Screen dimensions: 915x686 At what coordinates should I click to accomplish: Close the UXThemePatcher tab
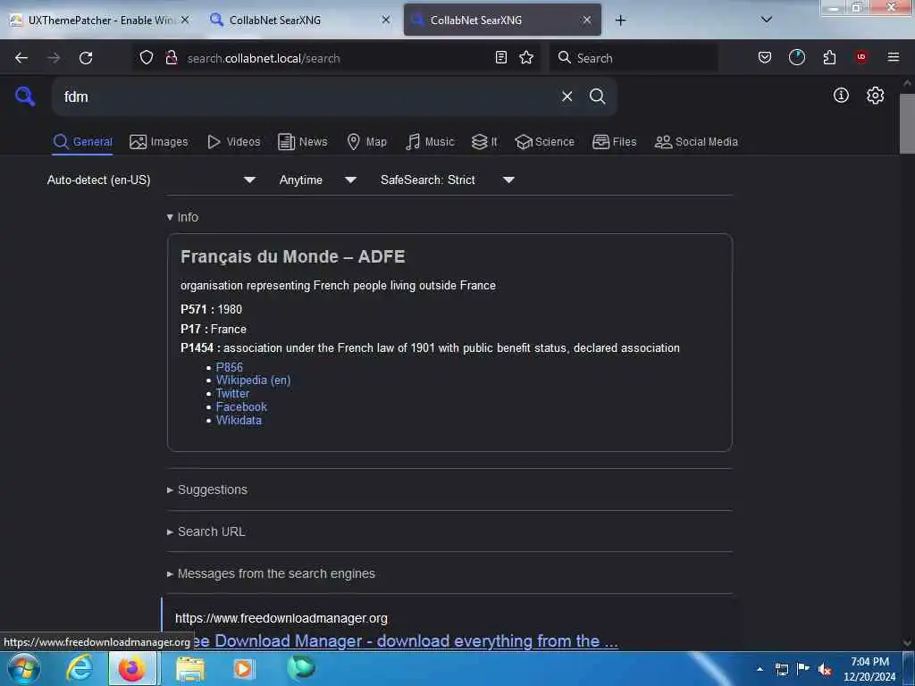(185, 20)
